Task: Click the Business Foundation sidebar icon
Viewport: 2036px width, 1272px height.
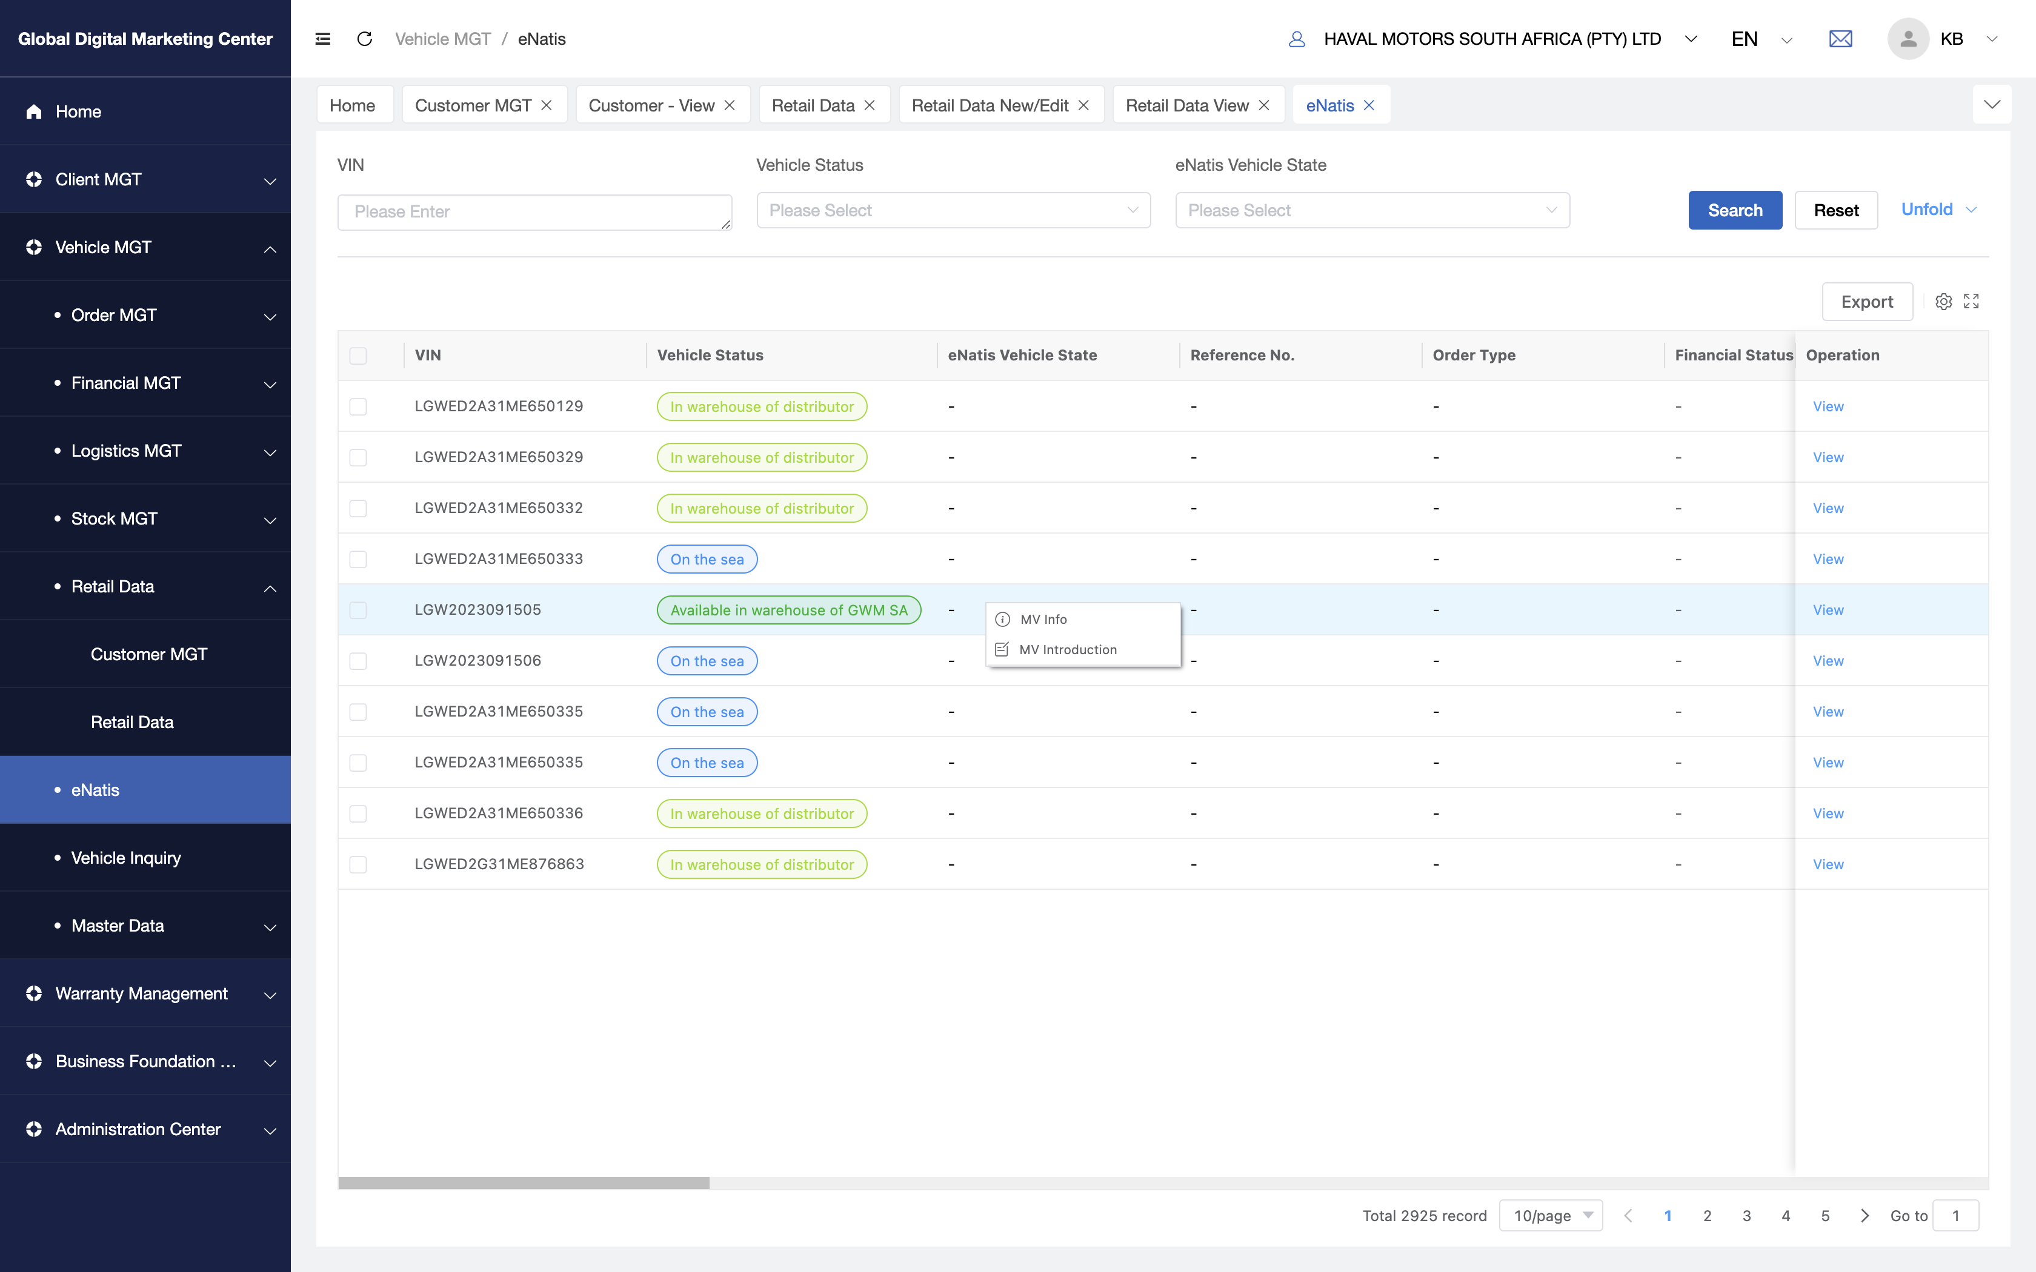Action: click(x=34, y=1062)
